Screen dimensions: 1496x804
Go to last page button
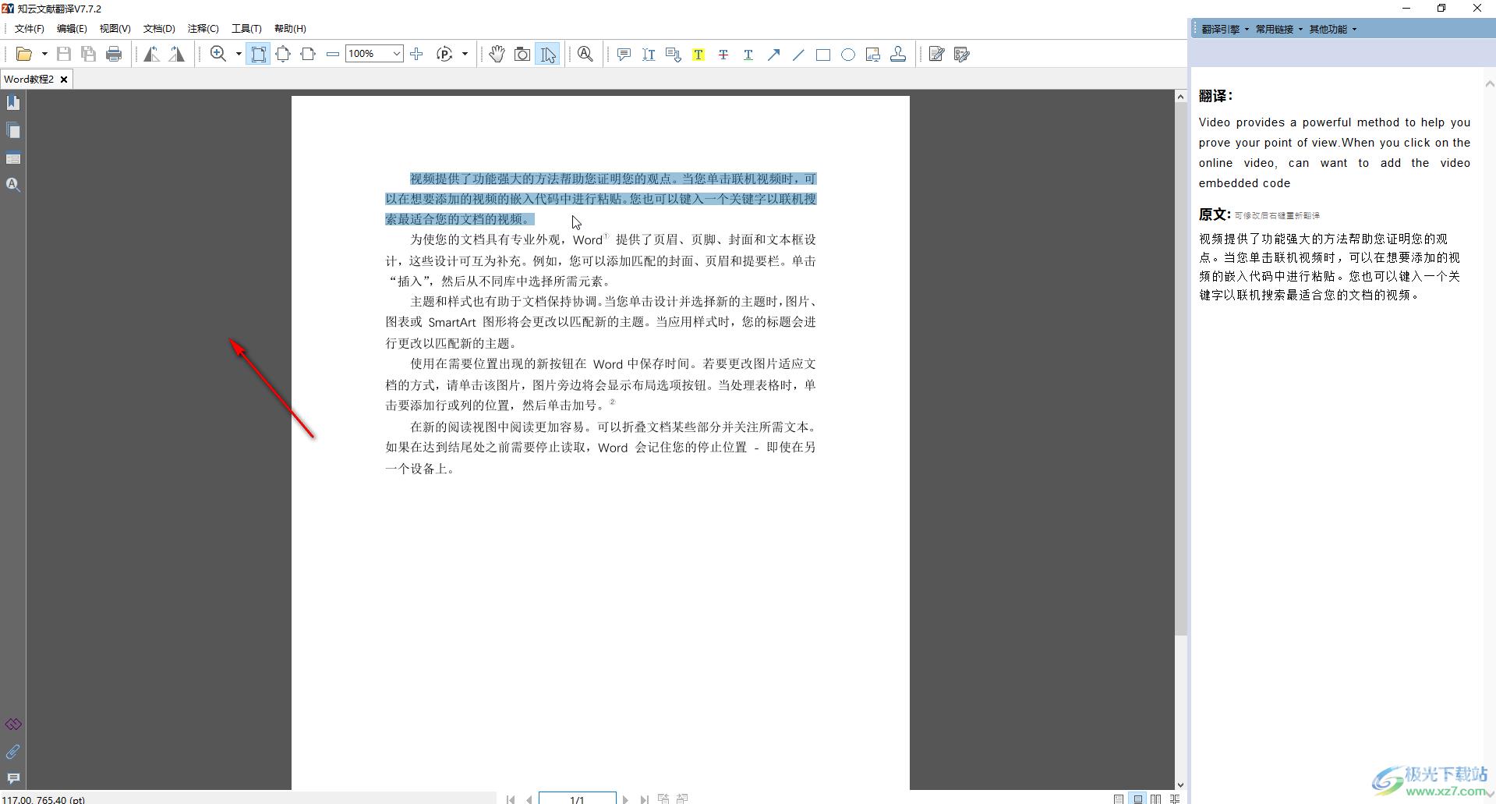click(x=644, y=799)
